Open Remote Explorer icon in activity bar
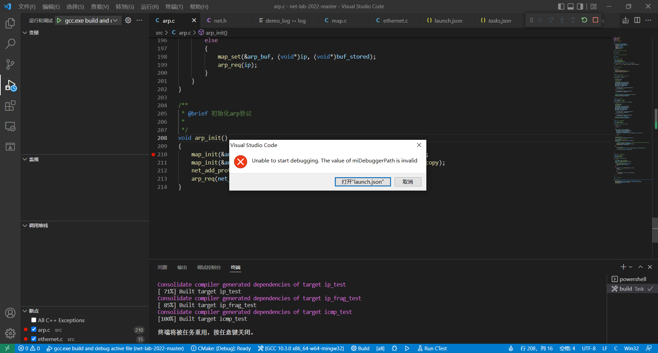This screenshot has width=658, height=353. click(x=10, y=126)
